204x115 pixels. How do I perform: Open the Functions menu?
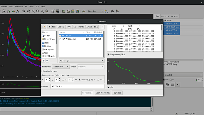[19, 6]
